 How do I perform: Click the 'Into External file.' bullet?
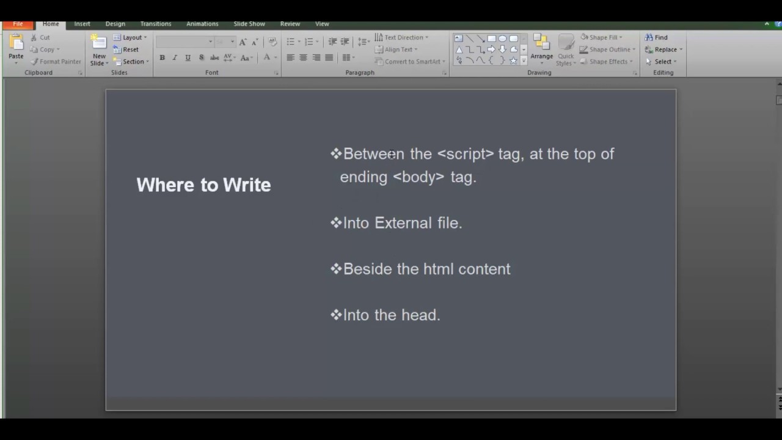pos(403,223)
